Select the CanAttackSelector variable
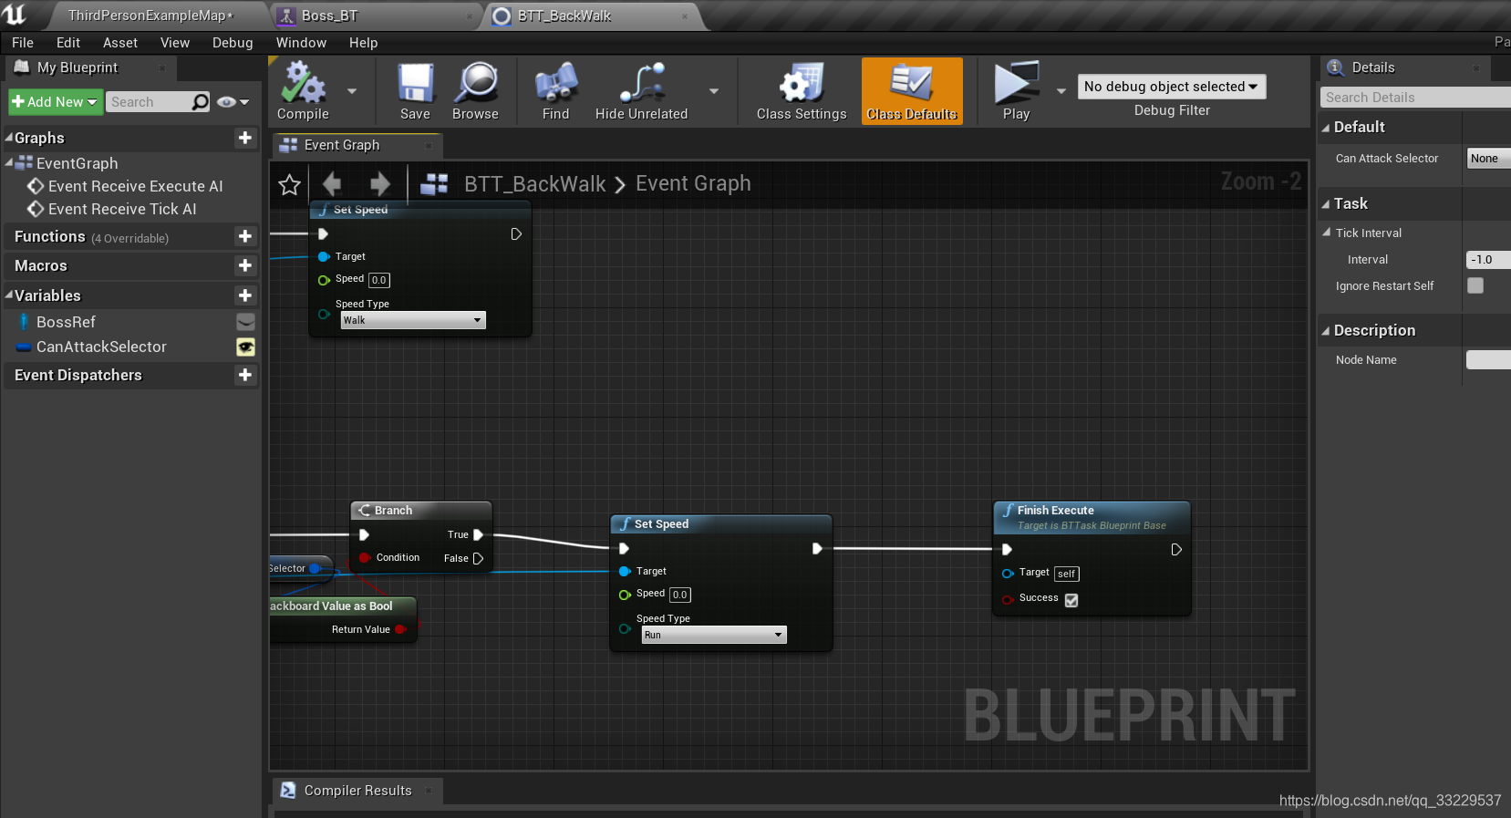This screenshot has width=1511, height=818. click(x=101, y=347)
